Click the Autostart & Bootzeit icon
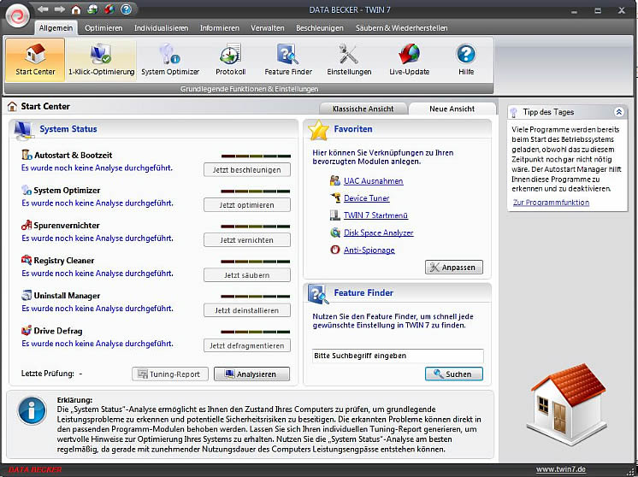Screen dimensions: 638x477 click(x=27, y=155)
